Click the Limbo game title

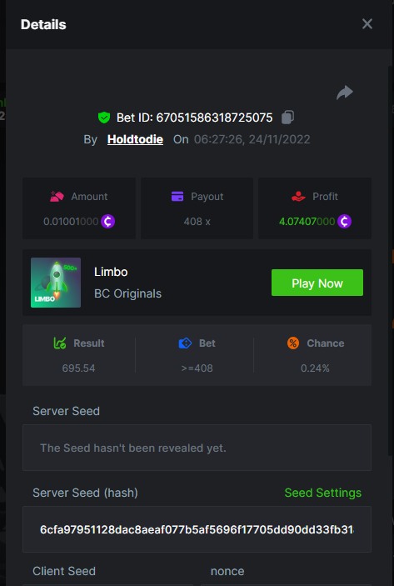(111, 272)
